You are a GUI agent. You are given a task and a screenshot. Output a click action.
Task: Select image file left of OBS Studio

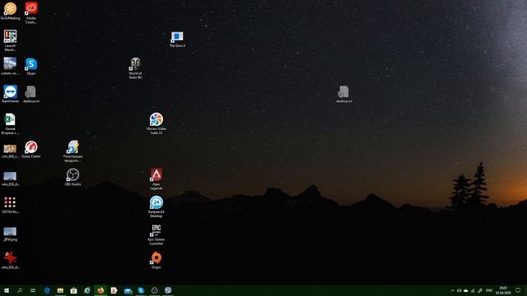[10, 178]
